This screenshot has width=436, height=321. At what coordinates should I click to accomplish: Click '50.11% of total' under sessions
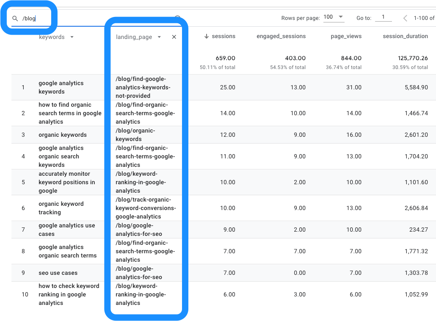pos(217,67)
